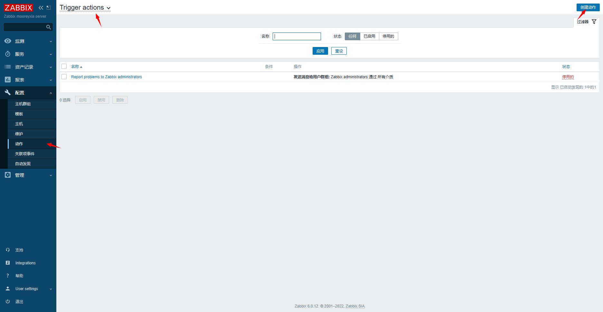Image resolution: width=603 pixels, height=312 pixels.
Task: Select 停用的 status filter option
Action: [x=388, y=36]
